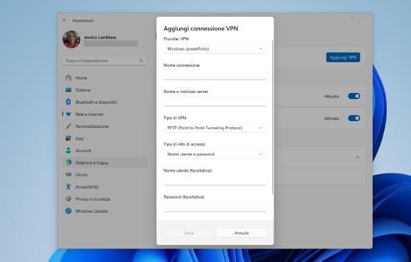Click the Trova un'impostazione search box
The height and width of the screenshot is (262, 411).
click(x=104, y=61)
